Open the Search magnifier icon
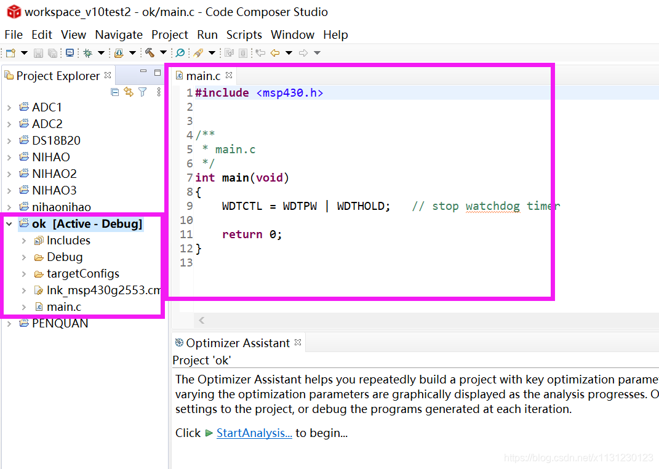This screenshot has height=469, width=659. (x=180, y=53)
